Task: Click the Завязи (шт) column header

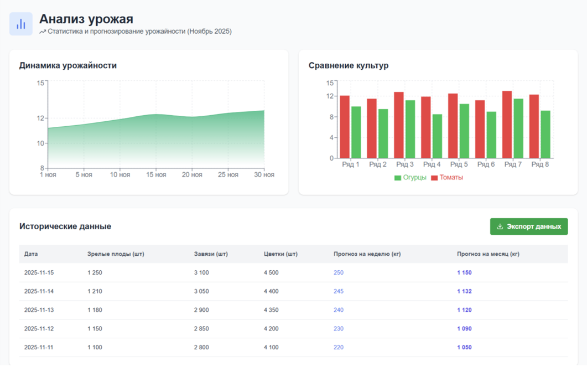Action: coord(211,254)
